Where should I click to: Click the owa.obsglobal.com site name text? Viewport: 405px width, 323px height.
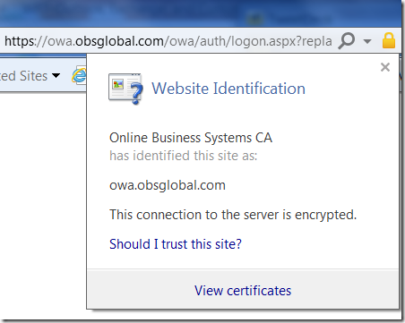pyautogui.click(x=168, y=185)
